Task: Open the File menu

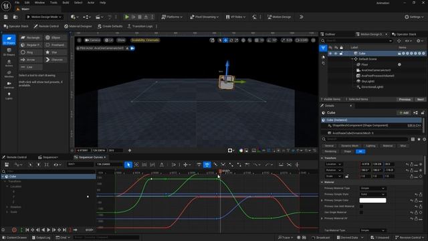Action: point(17,3)
